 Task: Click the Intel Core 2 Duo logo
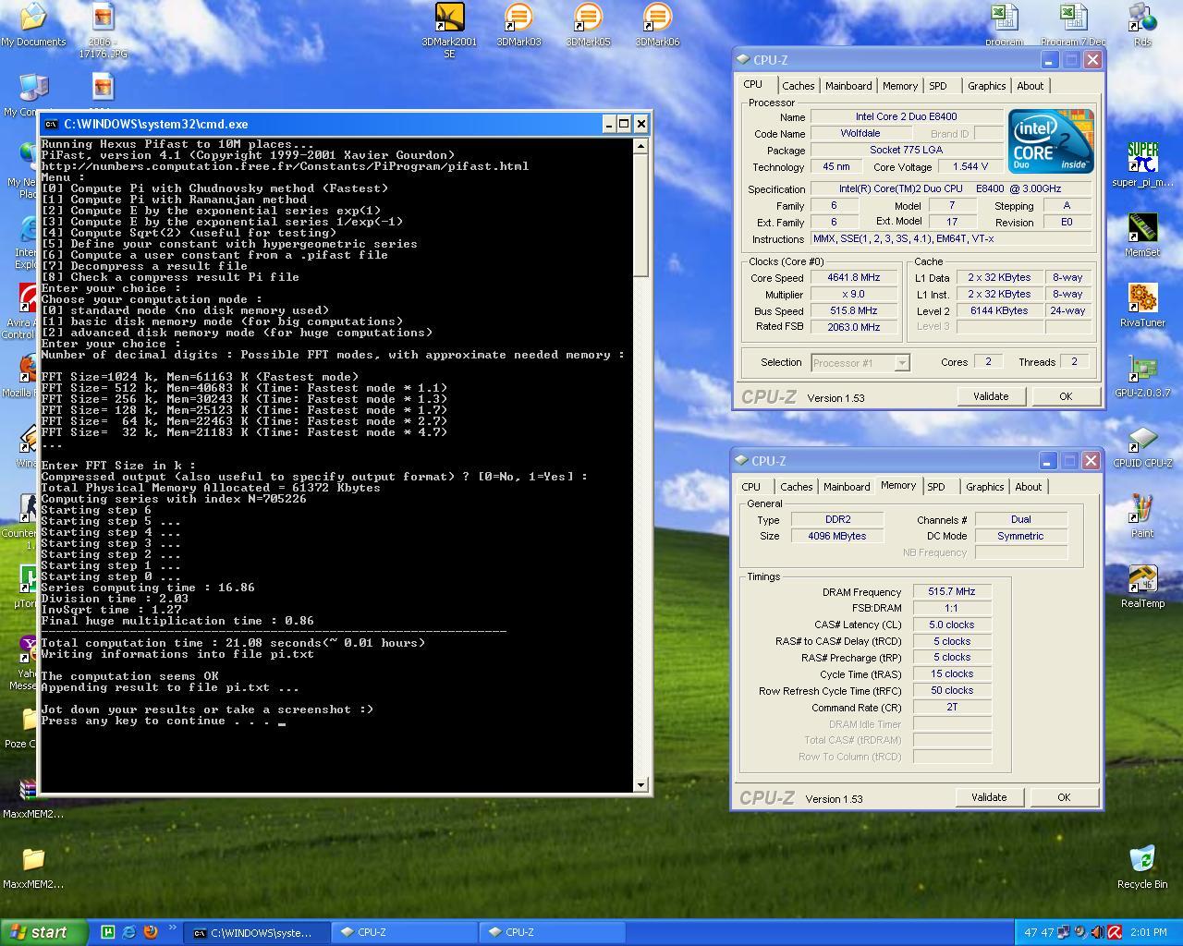[x=1050, y=141]
